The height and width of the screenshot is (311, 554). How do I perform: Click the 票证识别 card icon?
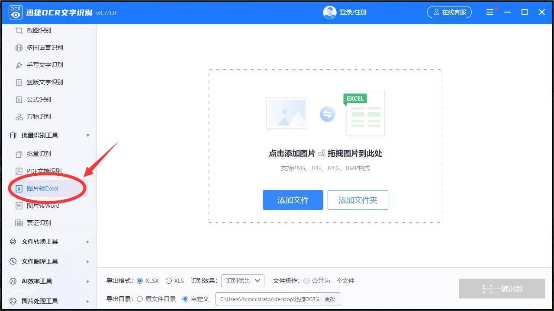coord(19,223)
